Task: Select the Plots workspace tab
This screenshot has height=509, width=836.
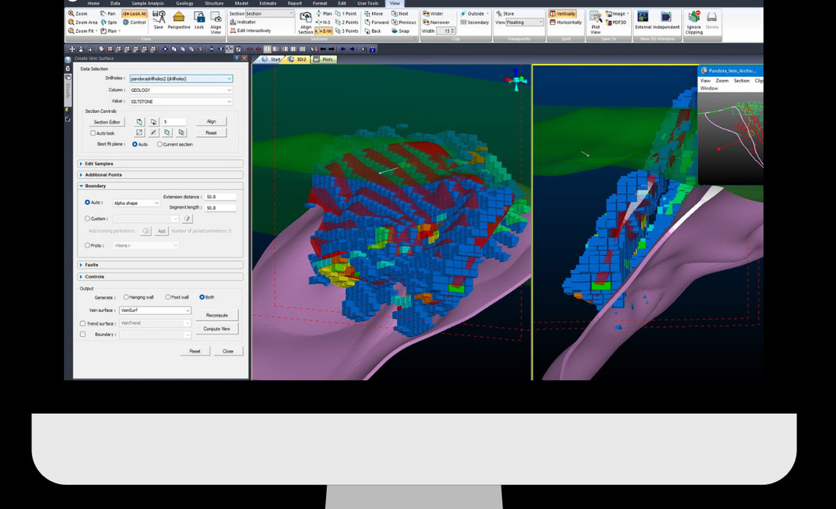Action: coord(325,58)
